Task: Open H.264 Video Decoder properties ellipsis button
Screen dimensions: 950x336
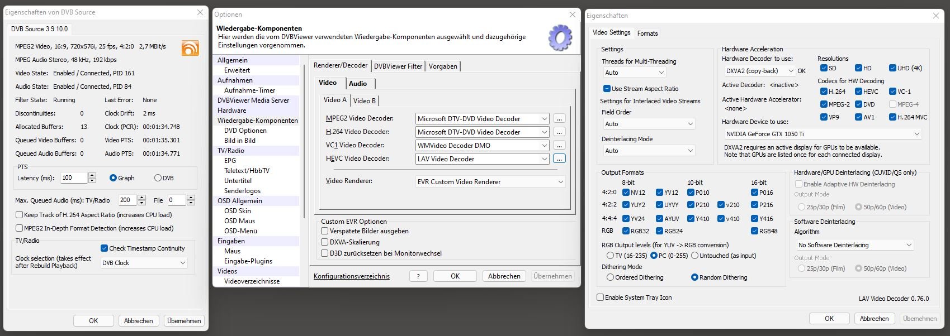Action: tap(559, 132)
